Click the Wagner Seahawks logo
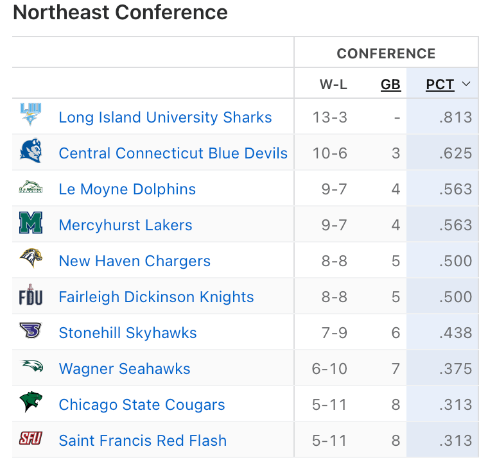 pos(30,367)
